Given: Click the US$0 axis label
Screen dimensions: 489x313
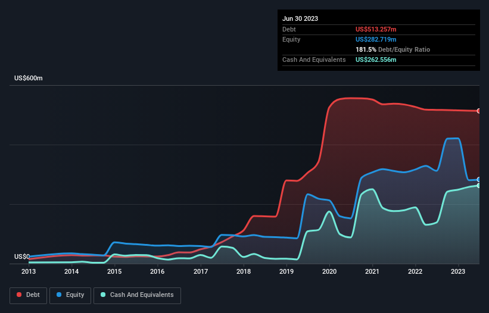Looking at the screenshot, I should tap(22, 256).
